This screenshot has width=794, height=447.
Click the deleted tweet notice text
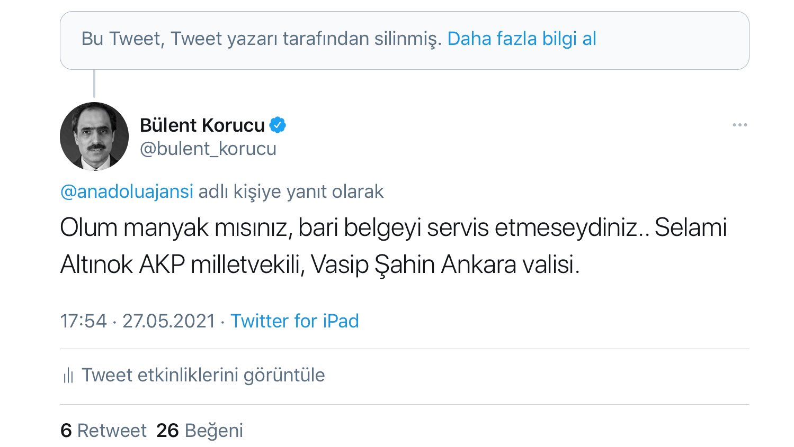coord(261,39)
